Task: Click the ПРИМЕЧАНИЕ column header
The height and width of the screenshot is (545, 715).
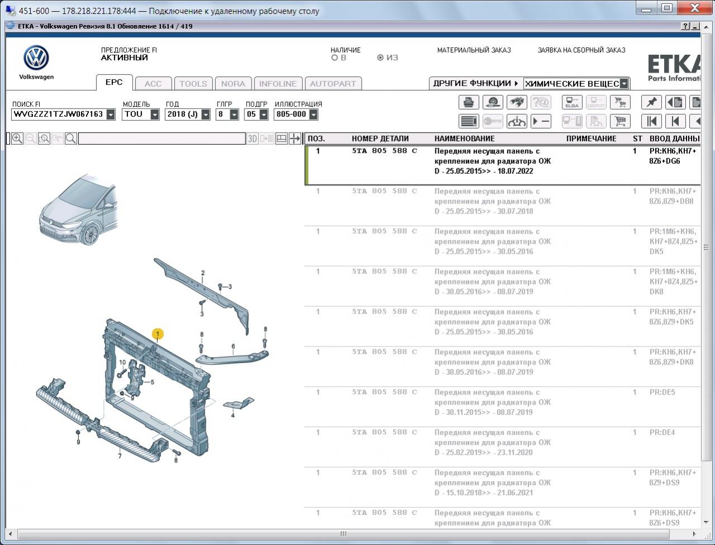Action: 591,139
